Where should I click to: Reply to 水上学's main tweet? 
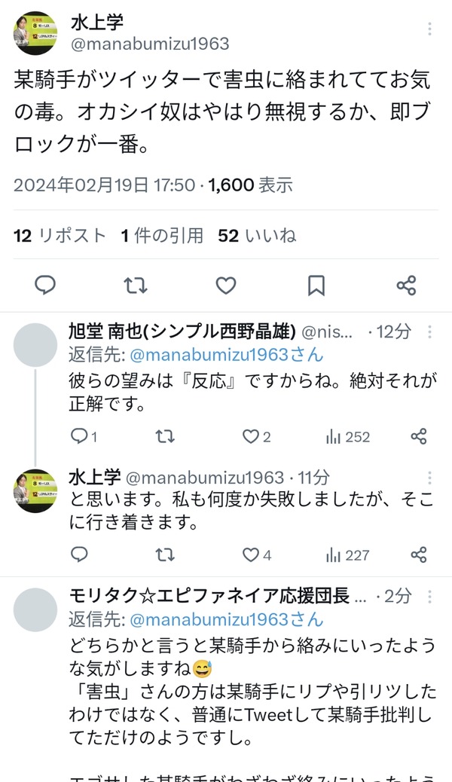click(x=46, y=285)
